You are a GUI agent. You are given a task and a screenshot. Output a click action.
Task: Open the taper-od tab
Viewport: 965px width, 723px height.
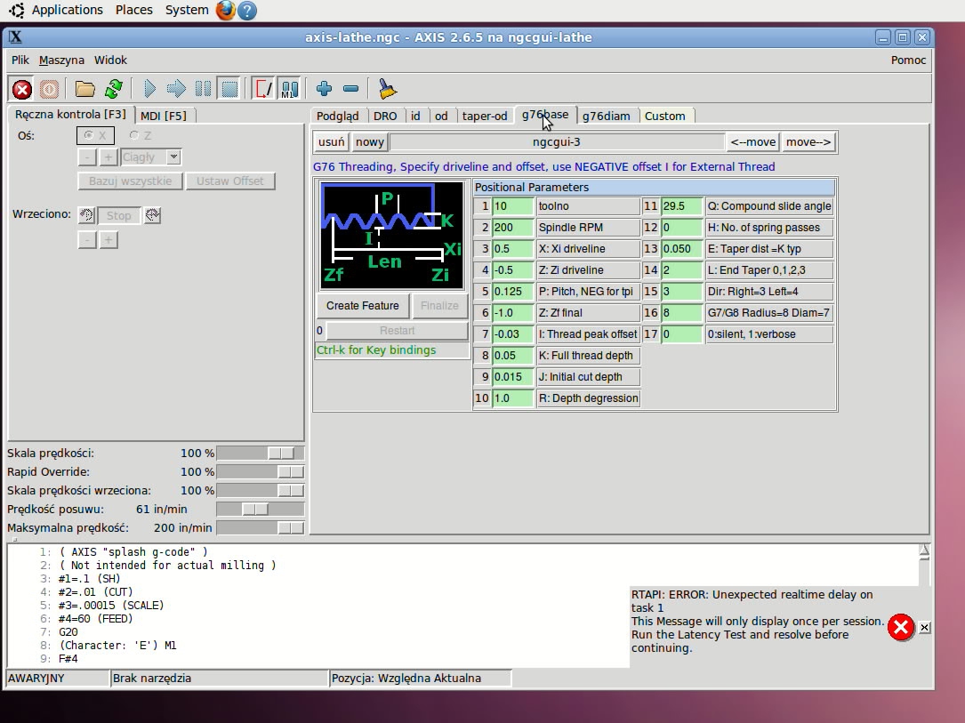[485, 116]
